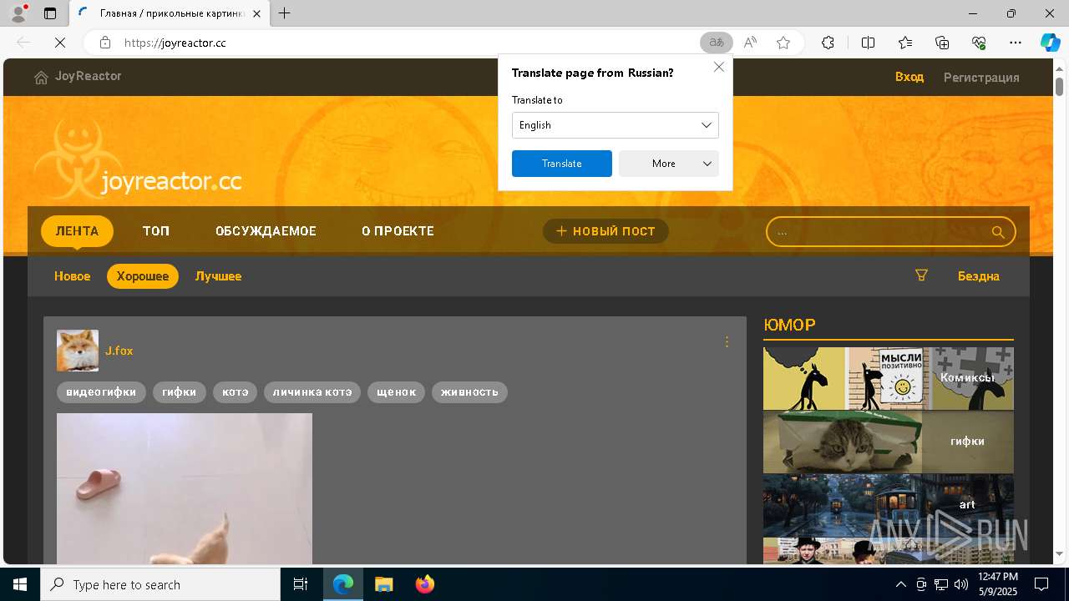The width and height of the screenshot is (1069, 601).
Task: Open Collections icon
Action: (942, 43)
